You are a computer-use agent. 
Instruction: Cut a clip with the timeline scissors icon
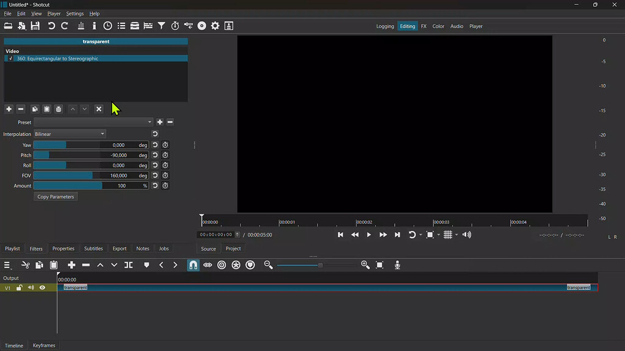coord(26,264)
